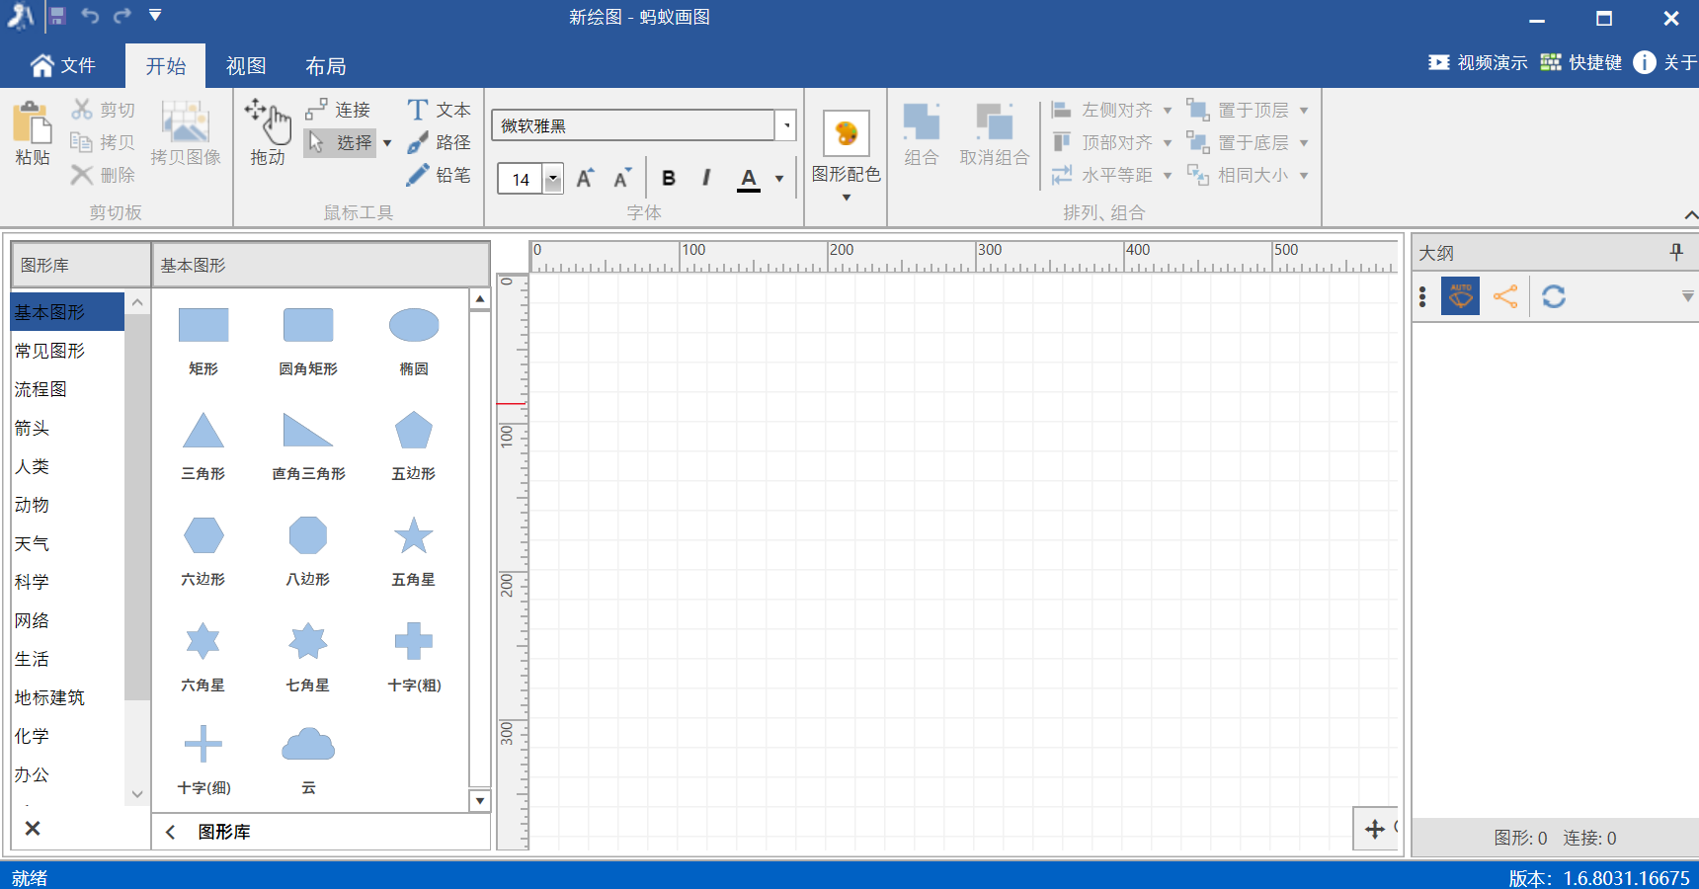
Task: Switch to the Start (开始) ribbon tab
Action: pos(165,65)
